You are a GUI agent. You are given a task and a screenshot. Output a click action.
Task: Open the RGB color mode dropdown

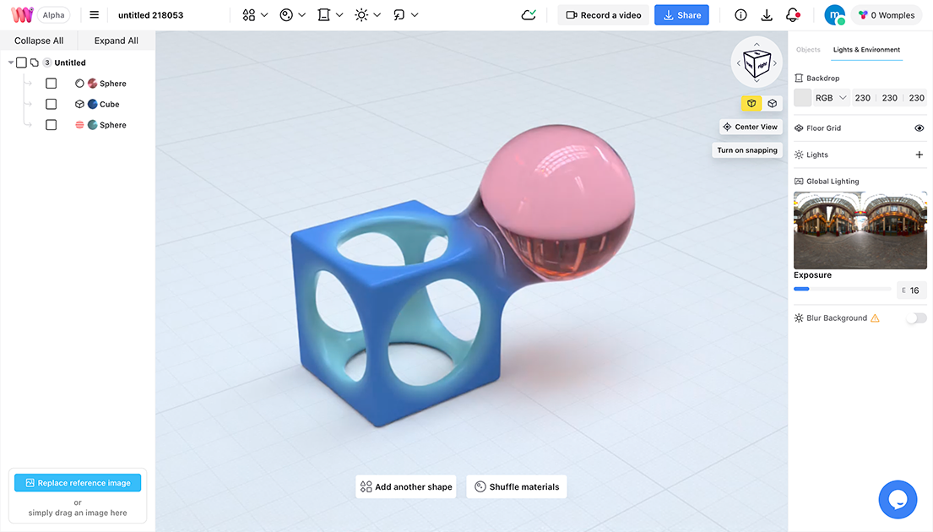(x=831, y=98)
